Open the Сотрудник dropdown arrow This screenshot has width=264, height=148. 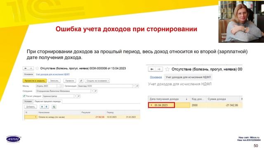[x=92, y=91]
